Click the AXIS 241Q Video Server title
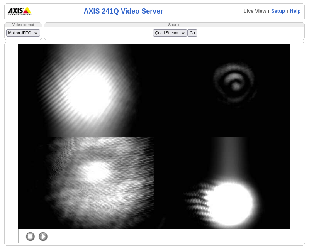This screenshot has height=250, width=314. click(123, 11)
